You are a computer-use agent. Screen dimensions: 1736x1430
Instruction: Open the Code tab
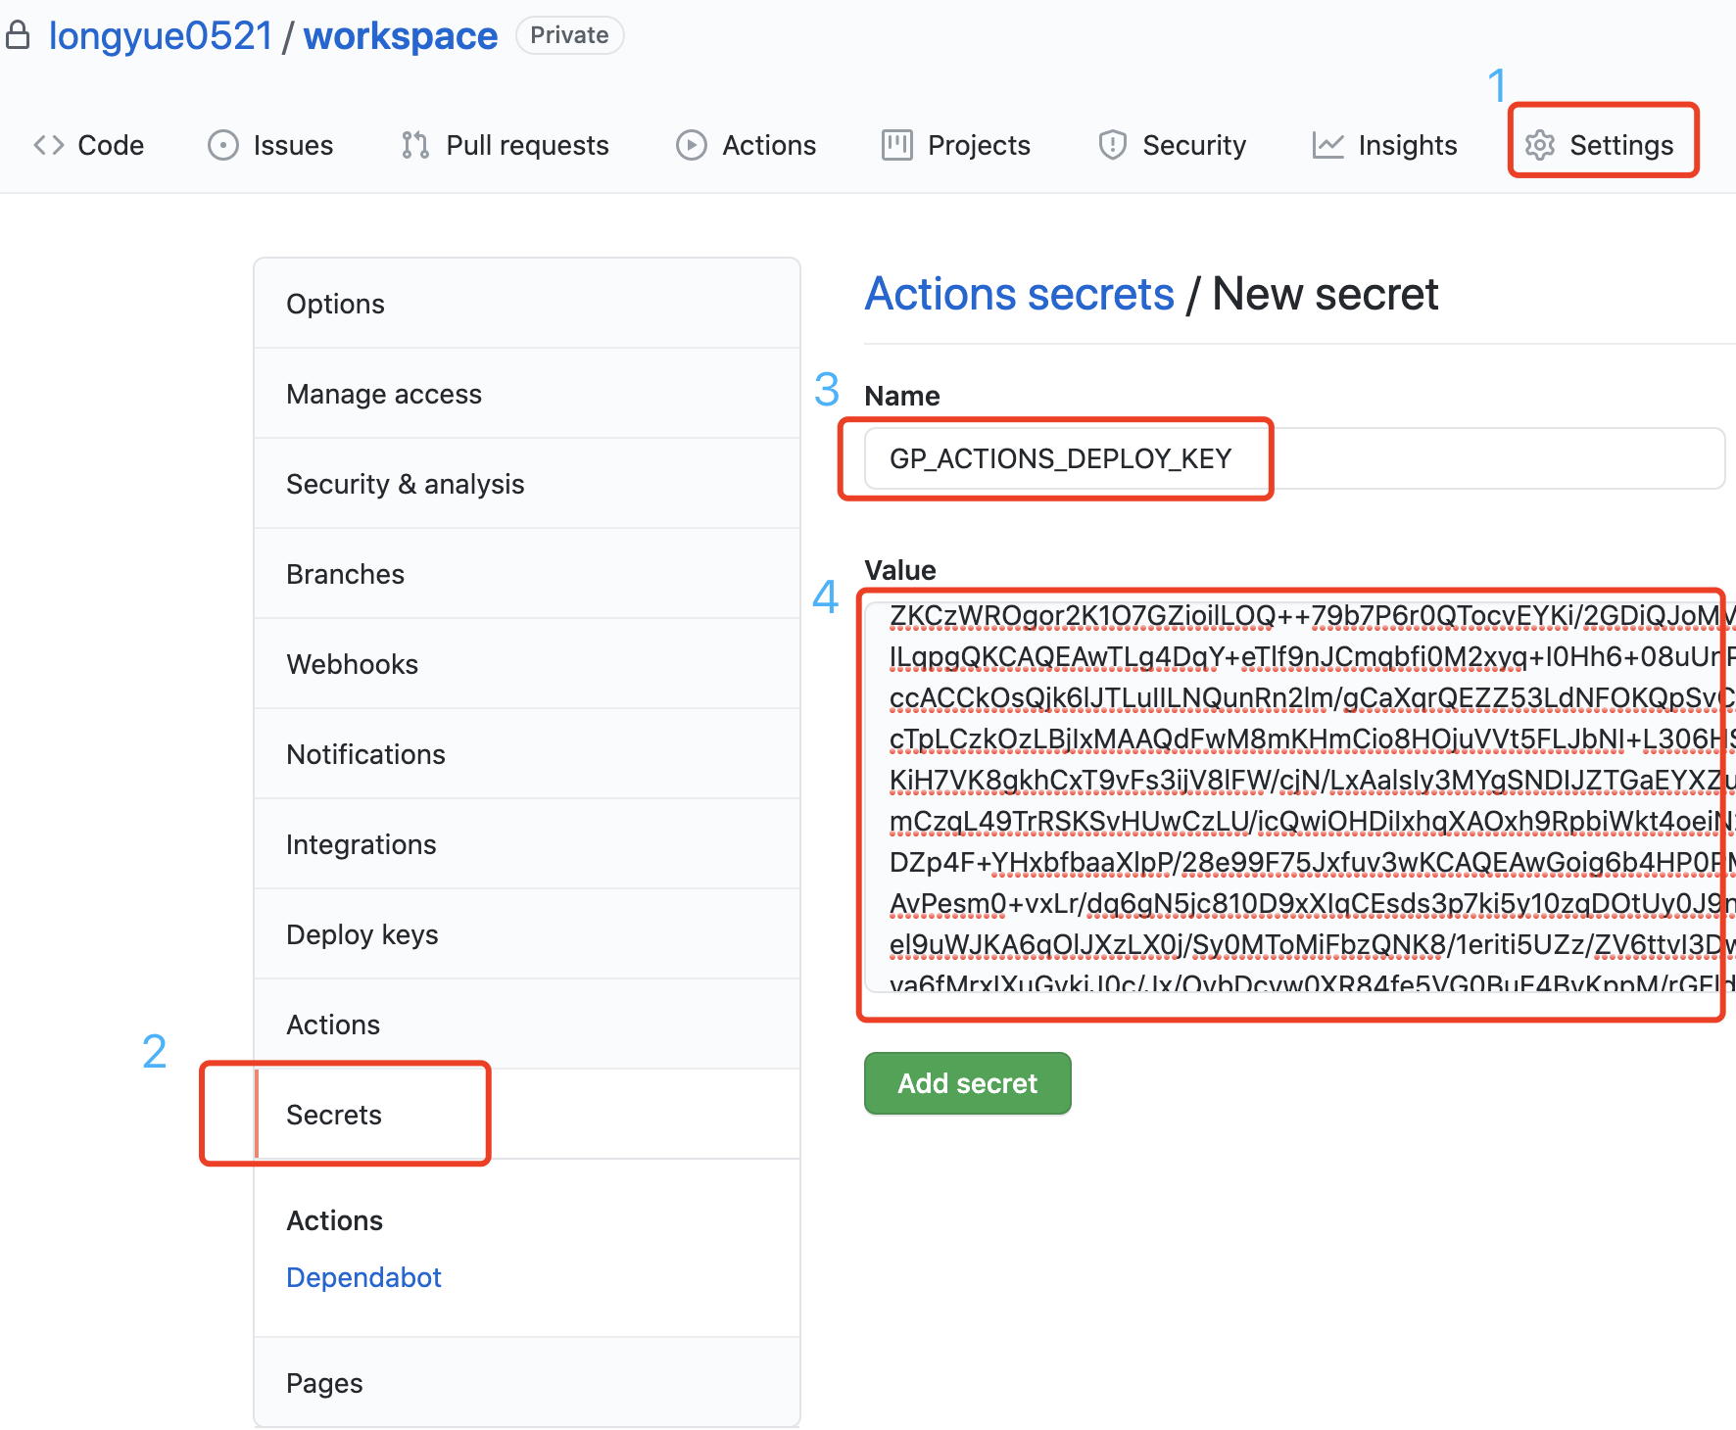89,145
